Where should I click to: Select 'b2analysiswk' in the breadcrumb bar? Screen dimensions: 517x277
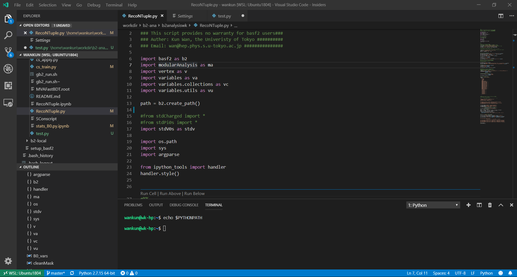click(x=174, y=25)
